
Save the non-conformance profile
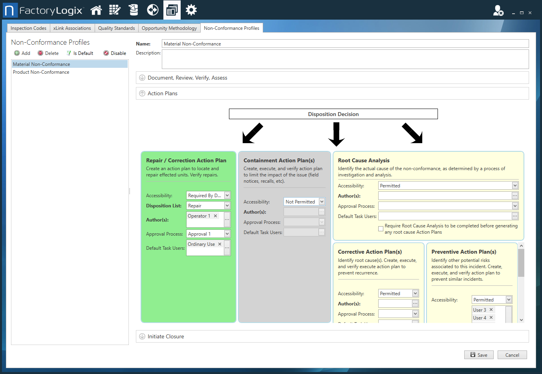click(479, 354)
